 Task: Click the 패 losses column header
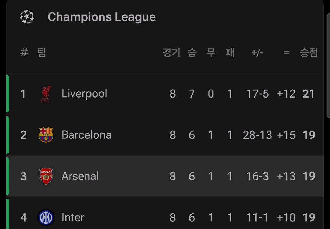coord(230,52)
